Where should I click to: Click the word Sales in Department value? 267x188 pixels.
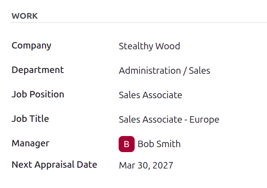coord(199,71)
